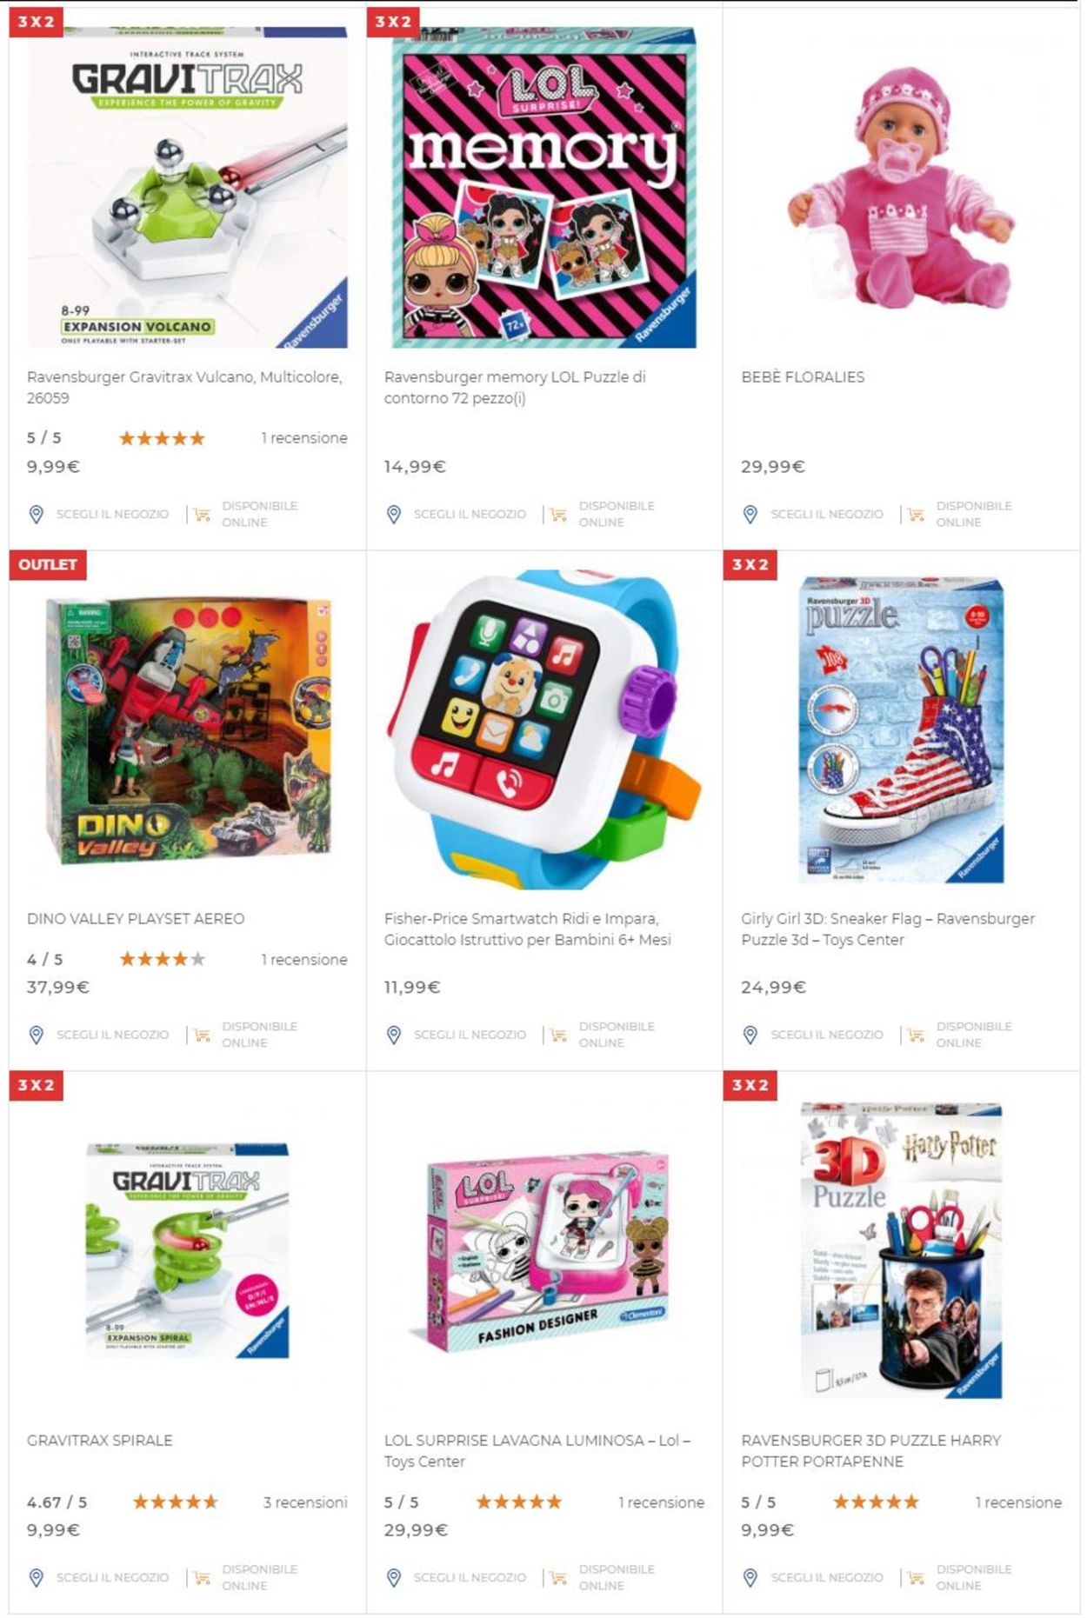Click the location pin under Fisher-Price Smartwatch
The image size is (1087, 1618).
click(394, 1035)
